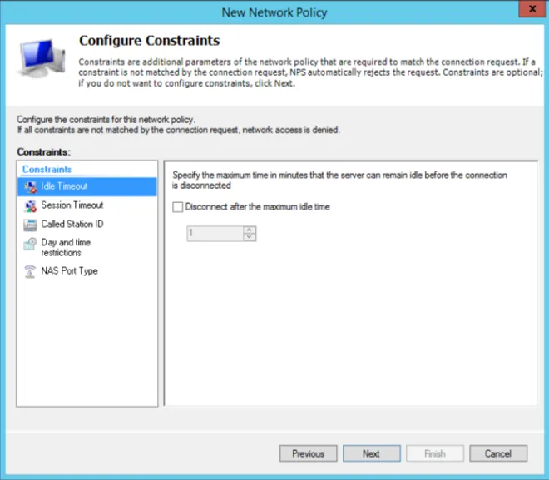549x480 pixels.
Task: Click the idle time minutes field
Action: (215, 234)
